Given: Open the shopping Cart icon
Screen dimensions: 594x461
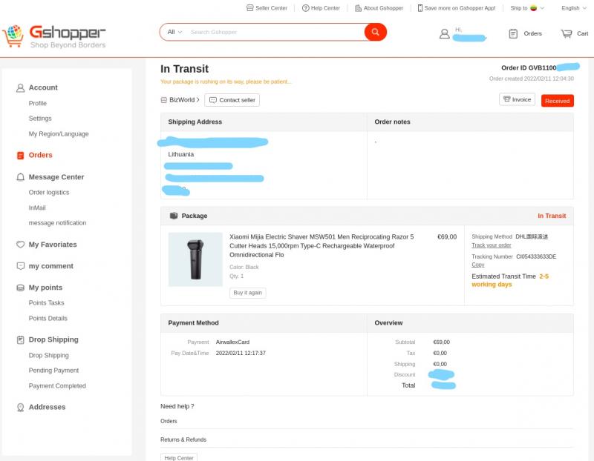Looking at the screenshot, I should 567,33.
